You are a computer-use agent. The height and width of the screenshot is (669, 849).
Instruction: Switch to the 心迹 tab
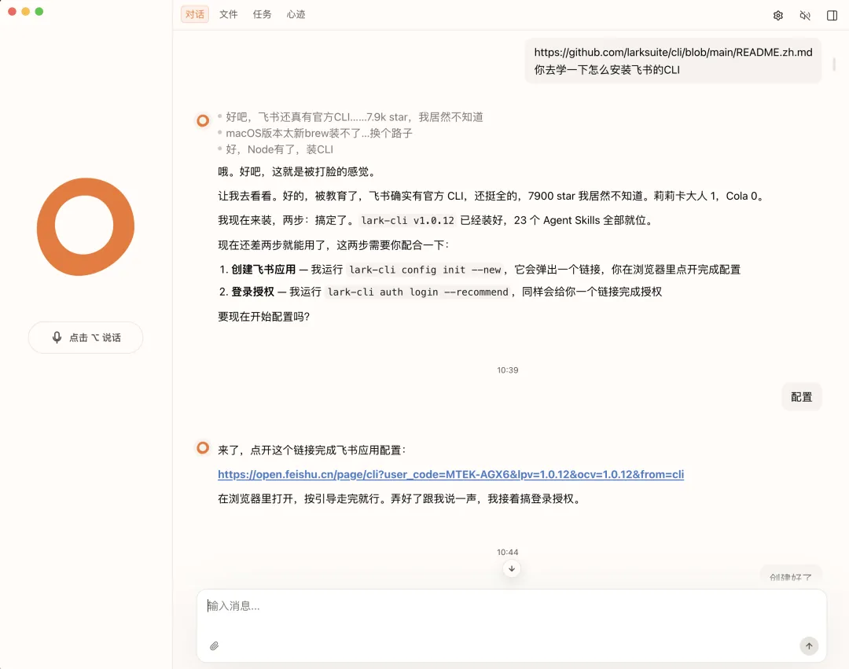coord(296,15)
